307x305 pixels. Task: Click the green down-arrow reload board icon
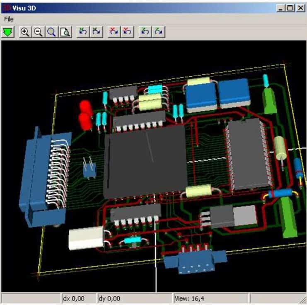point(8,32)
